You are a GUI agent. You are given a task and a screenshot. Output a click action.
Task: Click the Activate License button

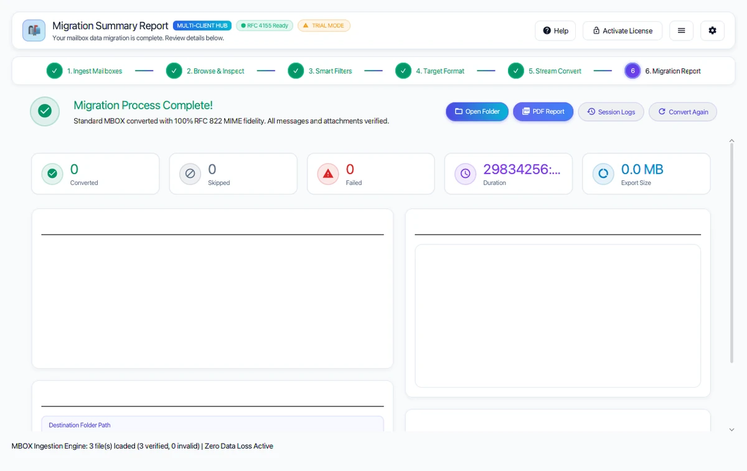(622, 30)
